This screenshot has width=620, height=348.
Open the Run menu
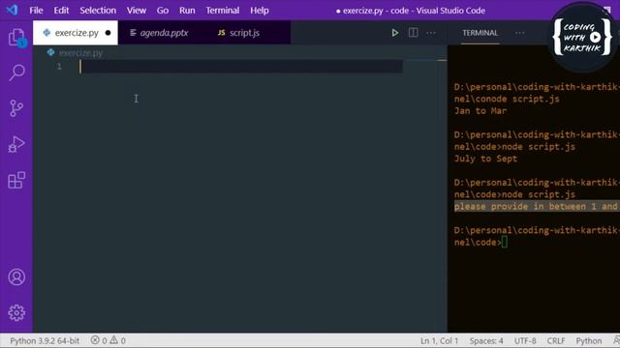(x=187, y=11)
